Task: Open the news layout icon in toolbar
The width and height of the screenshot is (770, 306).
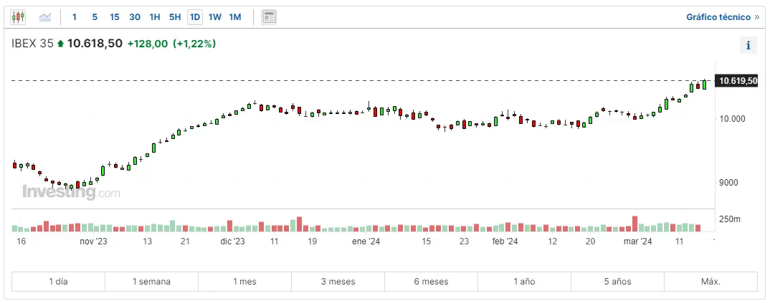Action: coord(269,16)
